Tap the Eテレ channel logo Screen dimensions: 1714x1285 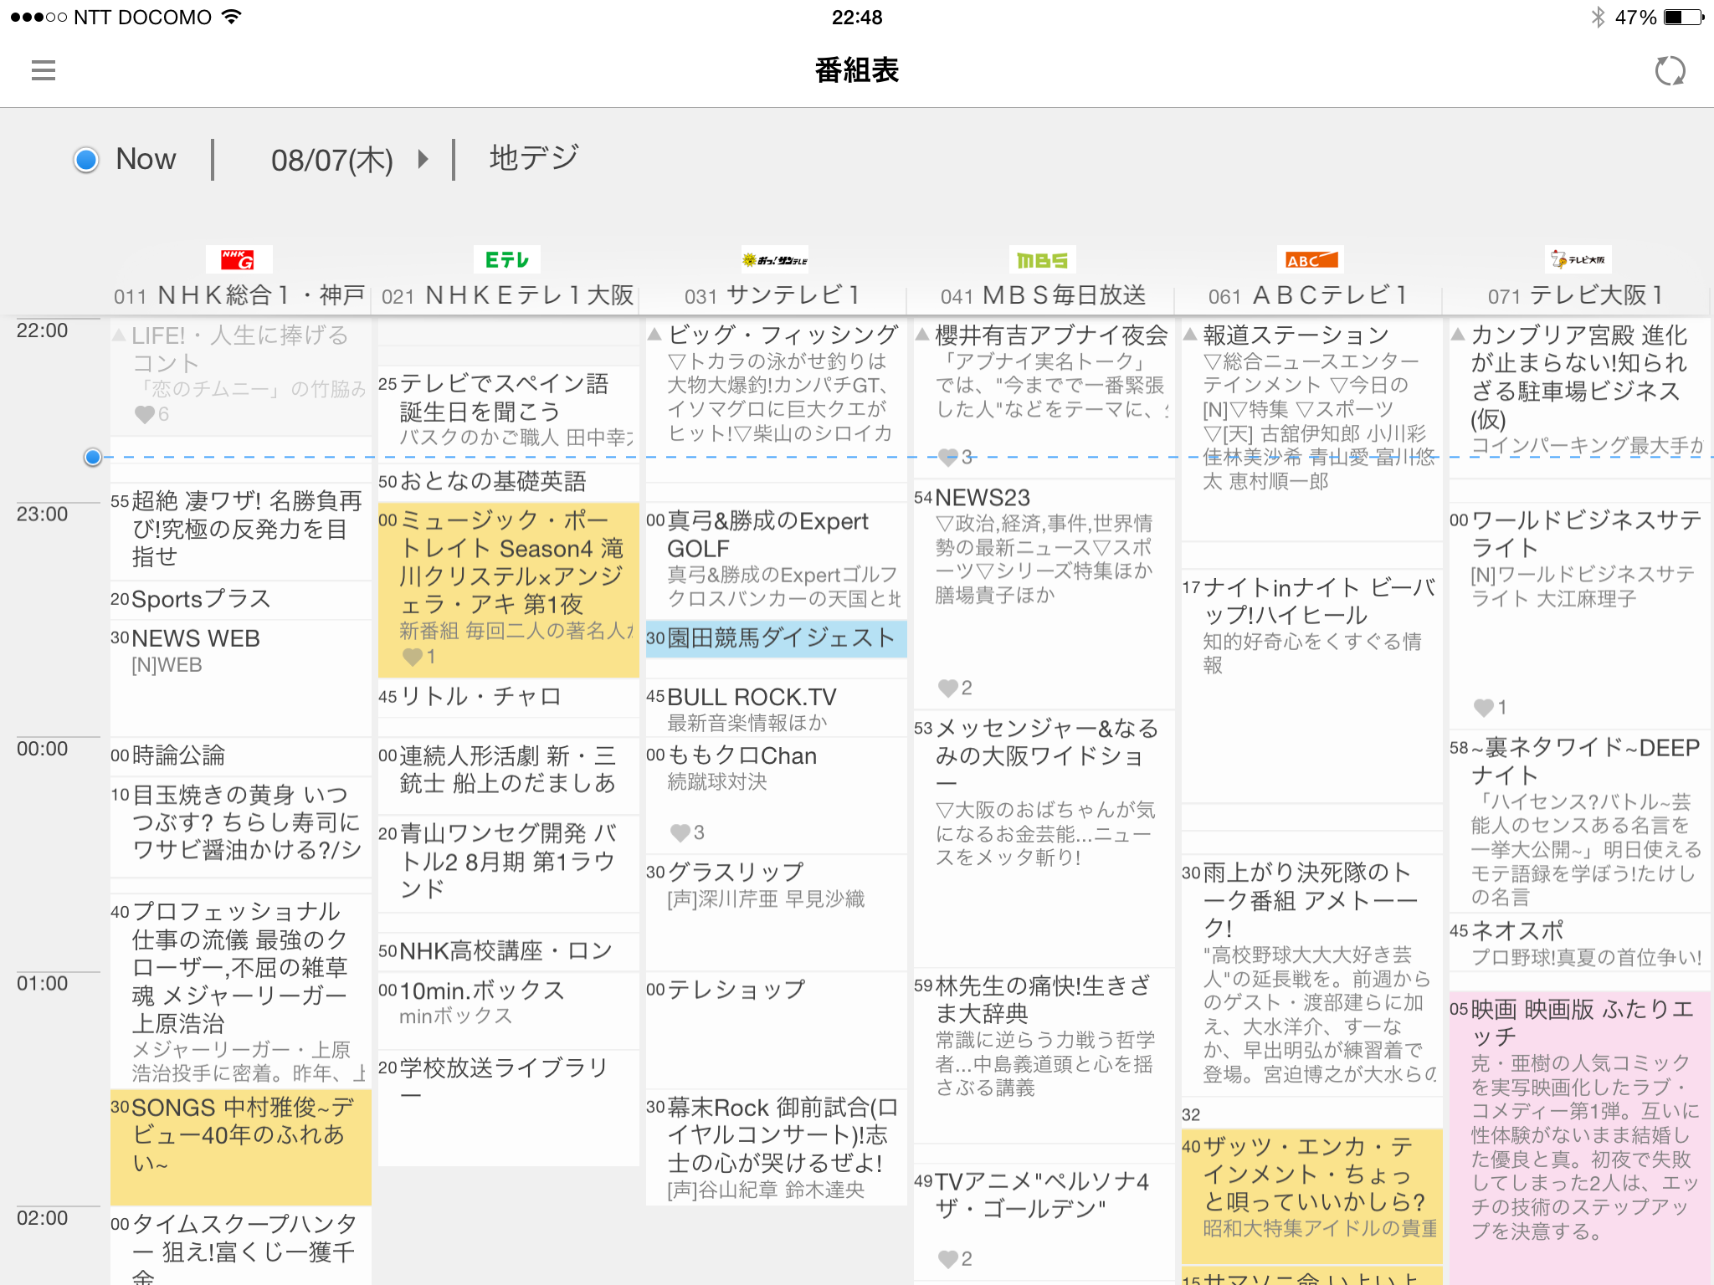point(507,259)
